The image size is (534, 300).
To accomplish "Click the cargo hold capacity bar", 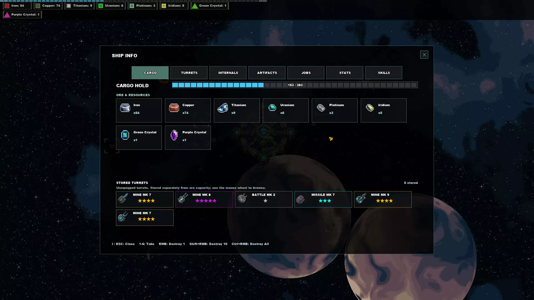I will 295,85.
